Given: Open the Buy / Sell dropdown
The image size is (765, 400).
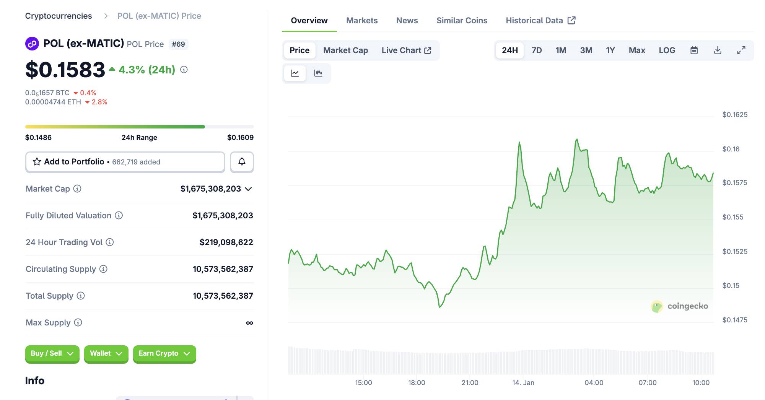Looking at the screenshot, I should tap(52, 354).
